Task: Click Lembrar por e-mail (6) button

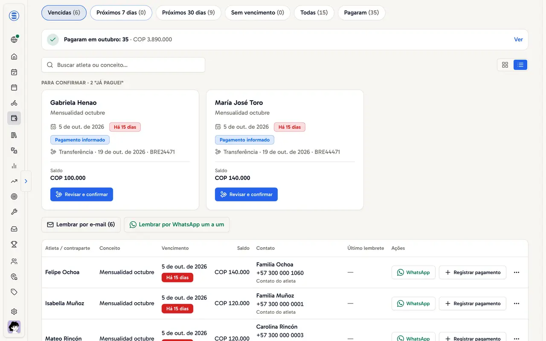Action: (x=81, y=225)
